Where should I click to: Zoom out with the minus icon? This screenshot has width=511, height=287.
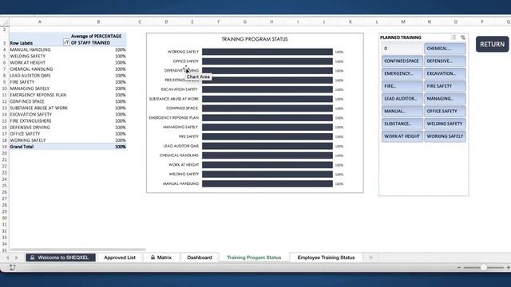(459, 268)
